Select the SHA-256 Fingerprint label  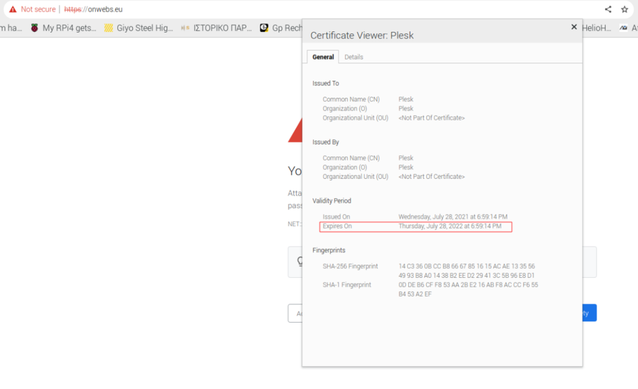(350, 266)
